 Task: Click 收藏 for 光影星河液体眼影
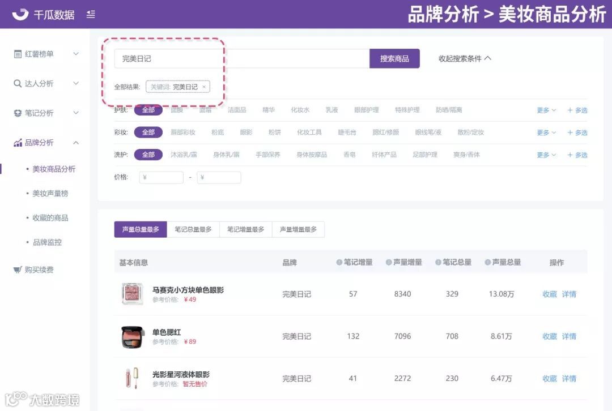coord(550,378)
